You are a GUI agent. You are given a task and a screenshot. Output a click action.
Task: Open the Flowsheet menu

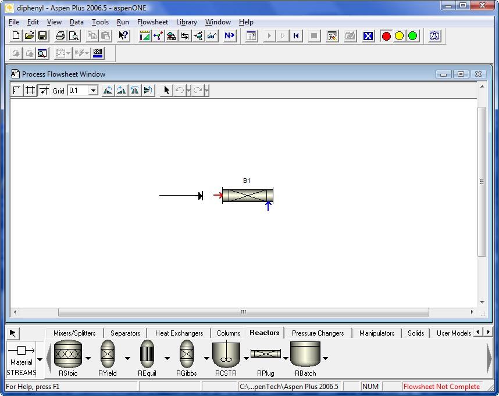tap(152, 22)
